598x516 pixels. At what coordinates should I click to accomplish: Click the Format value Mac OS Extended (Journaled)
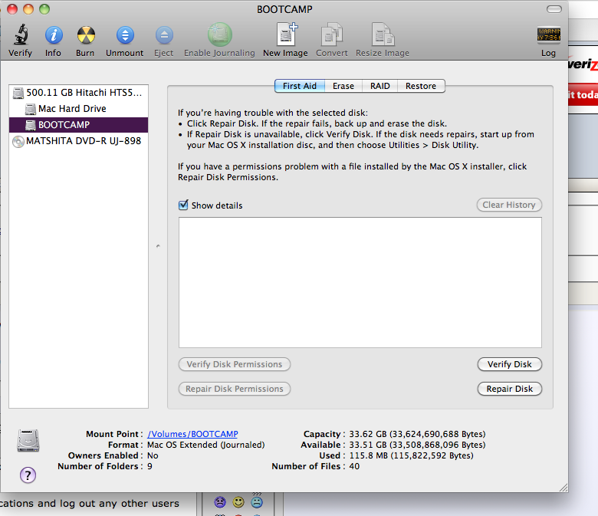[206, 445]
